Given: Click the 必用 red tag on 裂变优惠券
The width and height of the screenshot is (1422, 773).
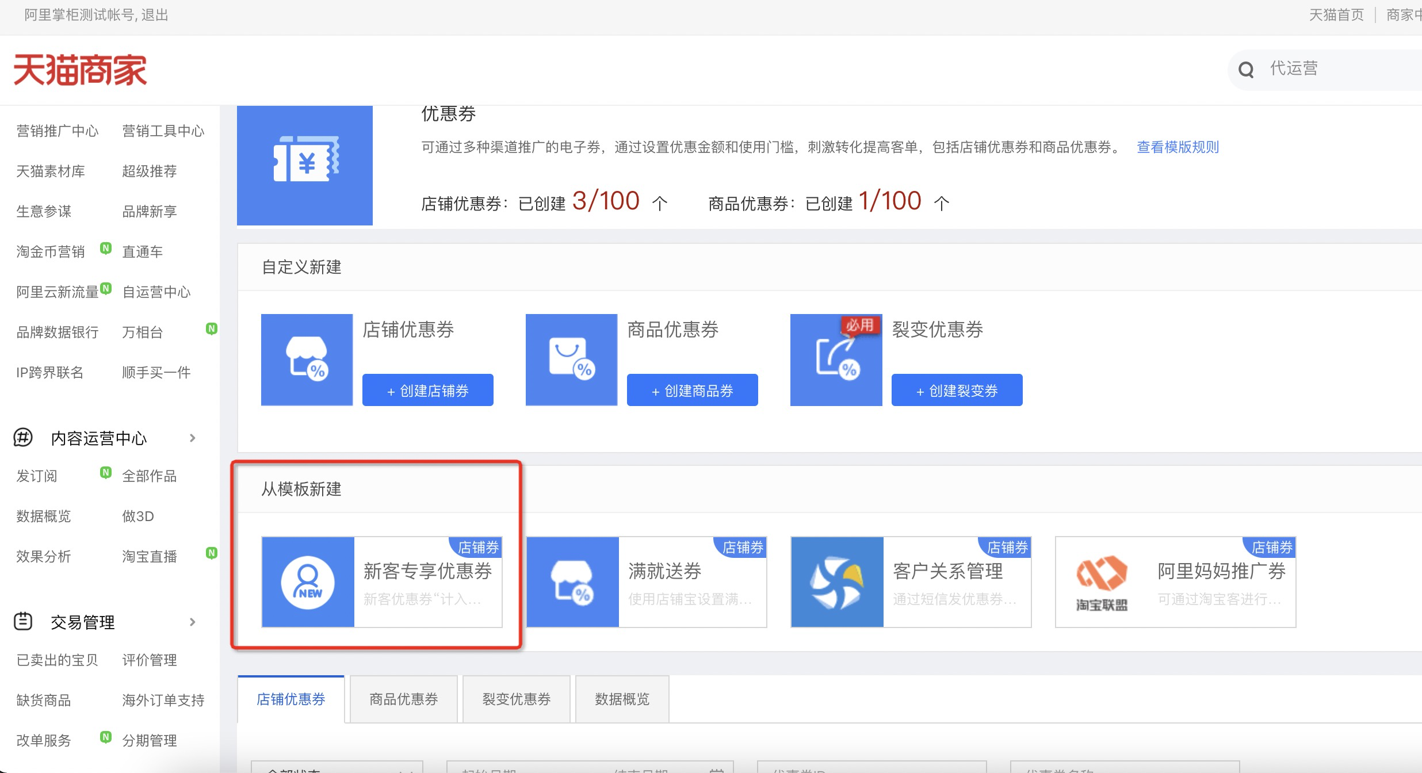Looking at the screenshot, I should click(859, 326).
